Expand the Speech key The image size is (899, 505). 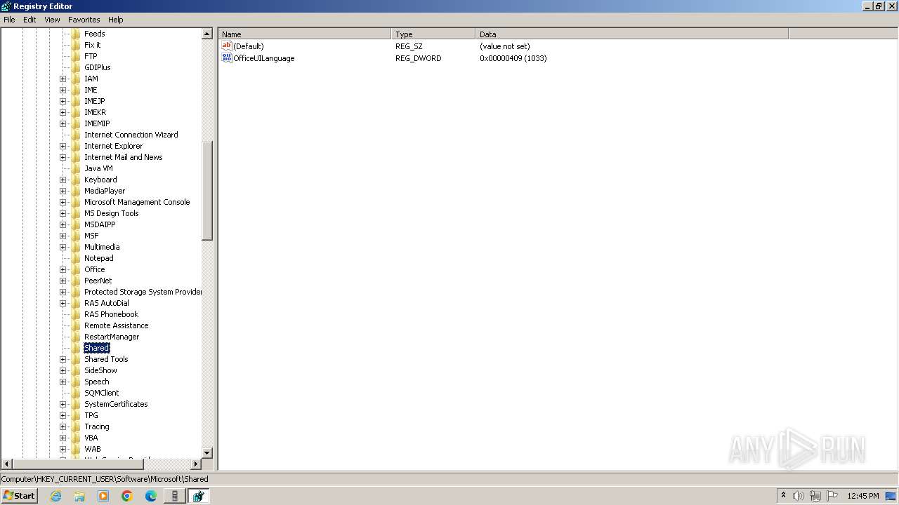click(x=63, y=382)
